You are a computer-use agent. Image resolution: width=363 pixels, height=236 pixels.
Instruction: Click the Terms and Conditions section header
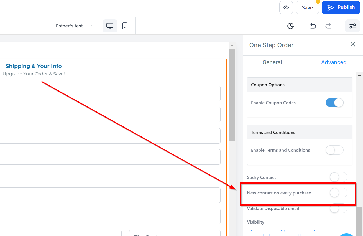tap(300, 132)
